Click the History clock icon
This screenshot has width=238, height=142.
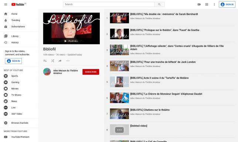6,43
